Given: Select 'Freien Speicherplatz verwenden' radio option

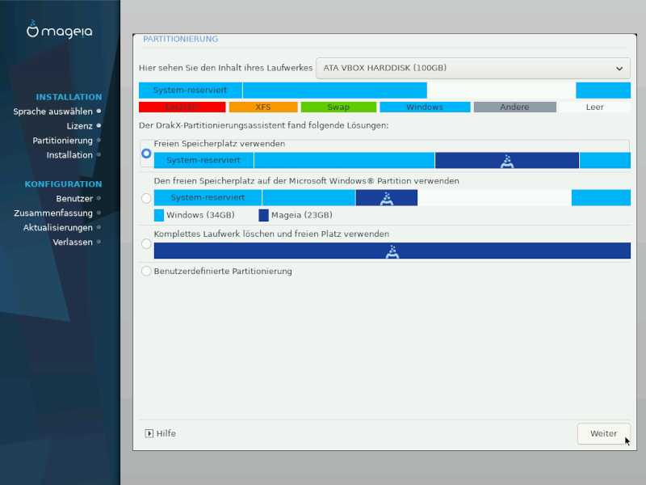Looking at the screenshot, I should (146, 153).
